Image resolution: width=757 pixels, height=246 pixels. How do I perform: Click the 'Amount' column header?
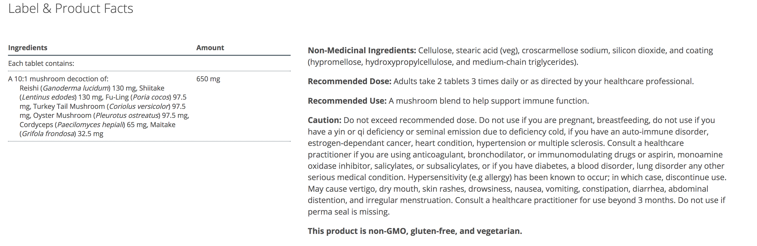[210, 48]
